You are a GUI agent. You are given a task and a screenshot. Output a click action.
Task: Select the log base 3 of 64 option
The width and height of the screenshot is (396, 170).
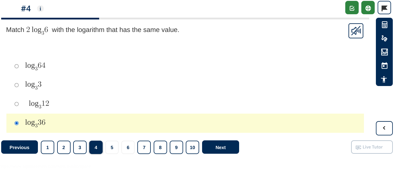[x=17, y=66]
